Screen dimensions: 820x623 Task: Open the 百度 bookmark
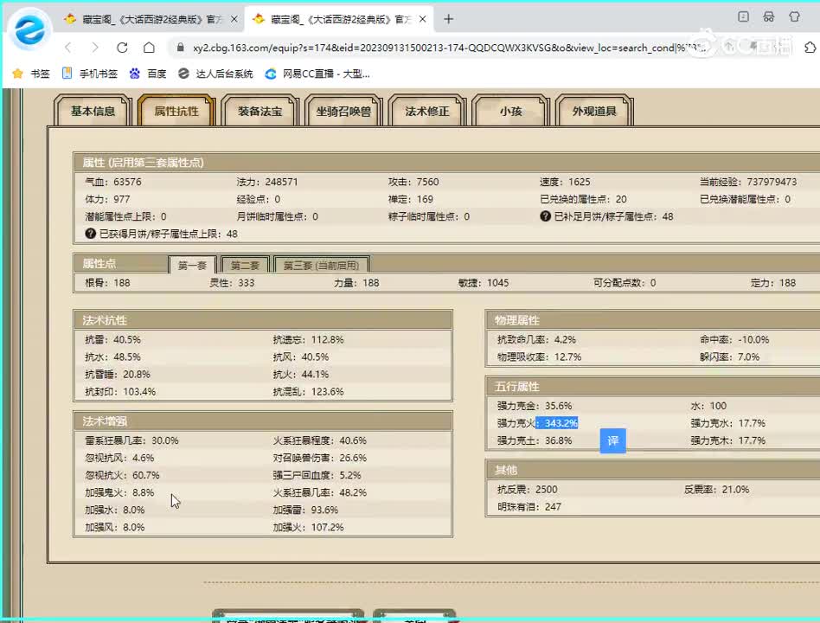(x=148, y=74)
